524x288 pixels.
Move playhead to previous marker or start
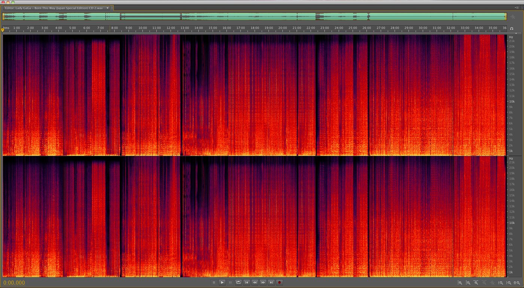247,282
